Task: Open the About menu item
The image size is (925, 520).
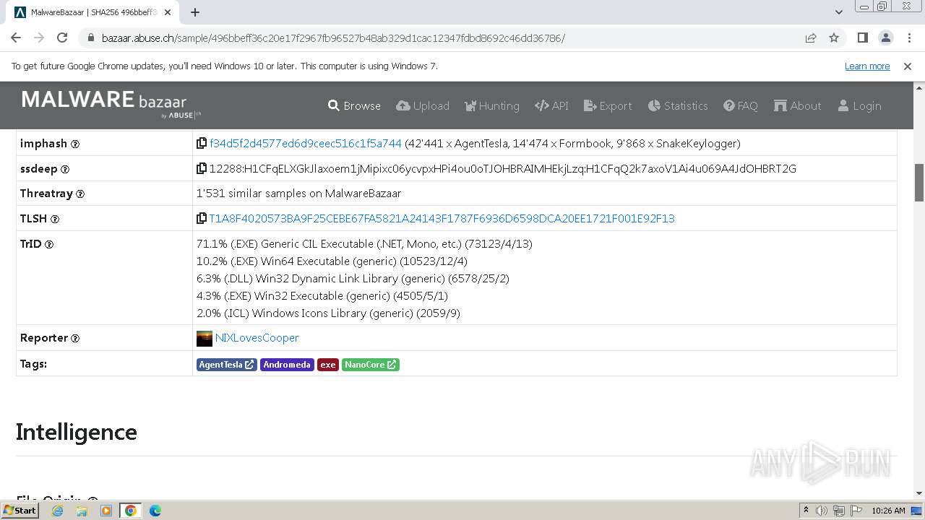Action: [798, 105]
